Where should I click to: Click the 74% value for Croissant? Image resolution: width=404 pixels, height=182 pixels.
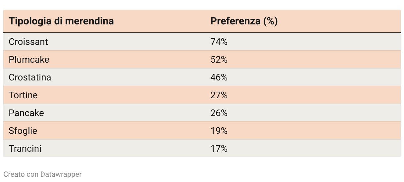tap(219, 42)
